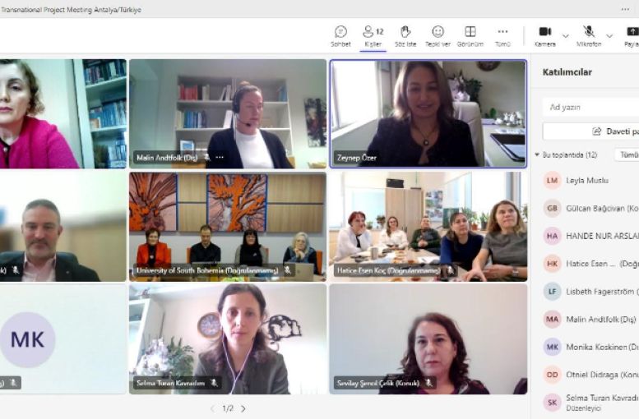Toggle the Kişiler participants panel
Image resolution: width=639 pixels, height=419 pixels.
pyautogui.click(x=373, y=37)
